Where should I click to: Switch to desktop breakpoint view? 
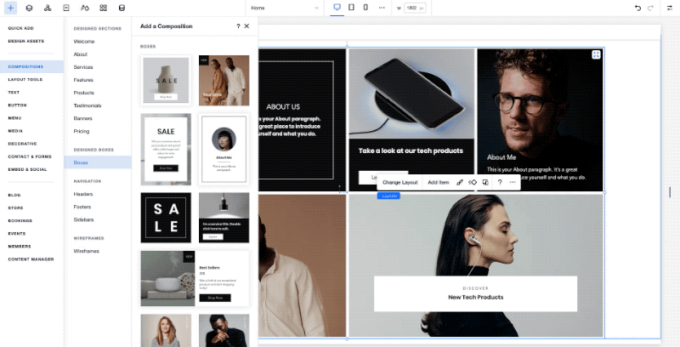337,8
